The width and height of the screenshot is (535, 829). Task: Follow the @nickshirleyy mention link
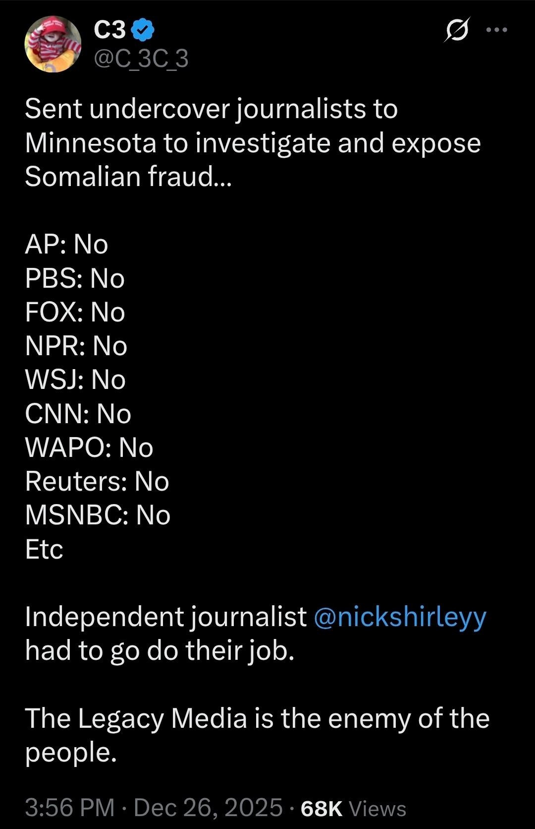click(x=400, y=617)
